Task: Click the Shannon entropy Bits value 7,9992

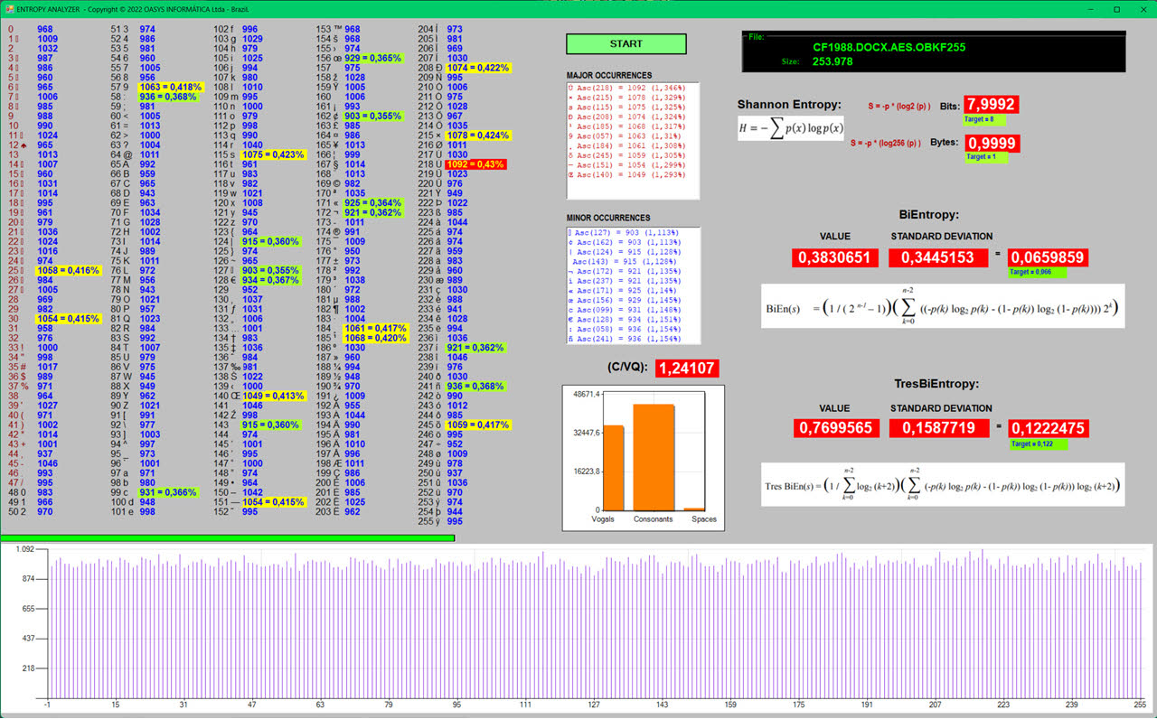Action: tap(991, 105)
